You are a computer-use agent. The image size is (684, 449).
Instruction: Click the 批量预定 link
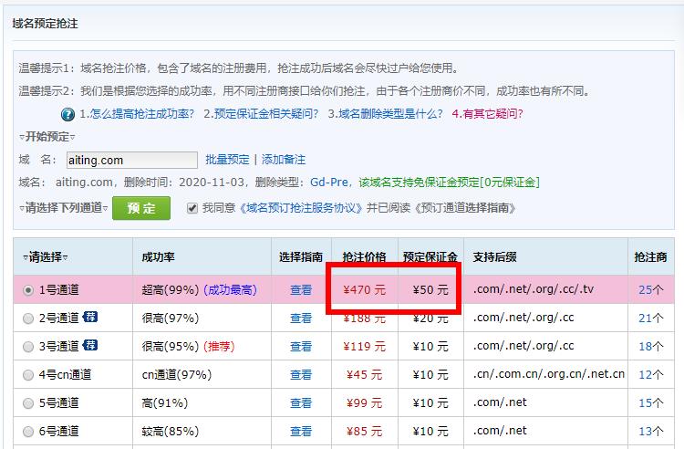pos(226,160)
